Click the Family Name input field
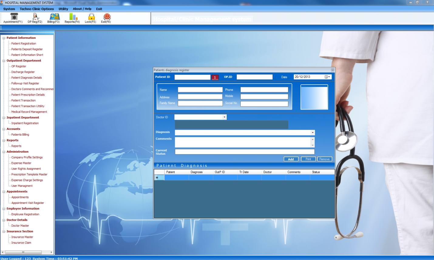This screenshot has width=434, height=260. (x=200, y=103)
